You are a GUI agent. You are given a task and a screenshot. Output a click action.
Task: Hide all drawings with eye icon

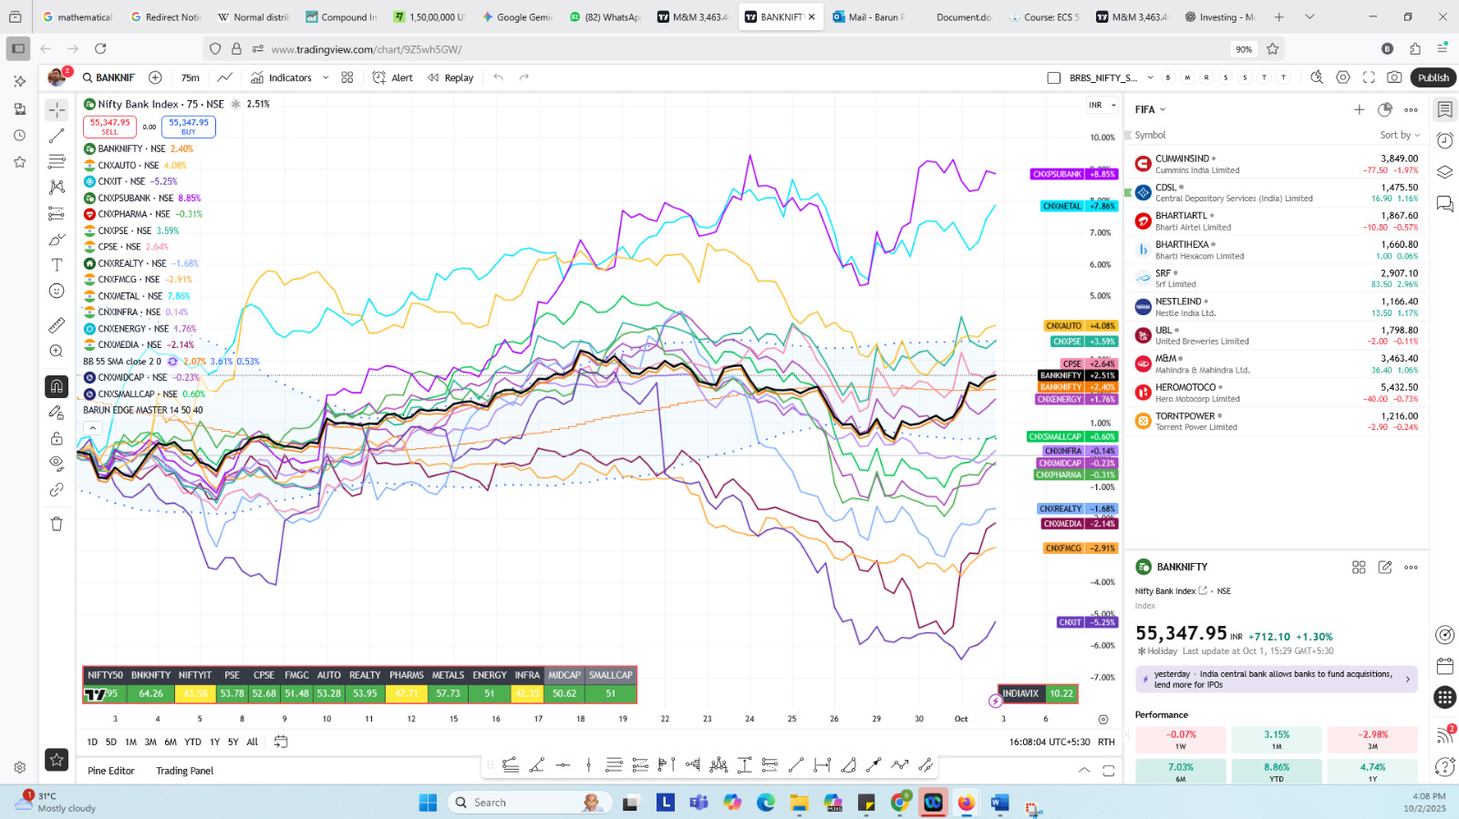click(x=57, y=463)
